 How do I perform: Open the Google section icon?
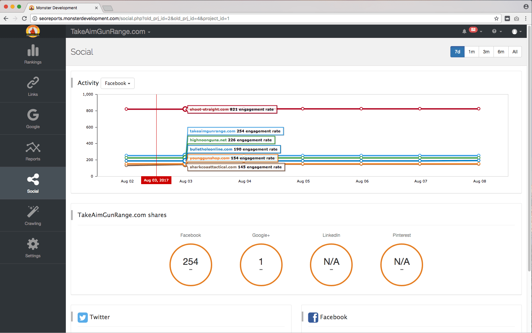pos(33,115)
